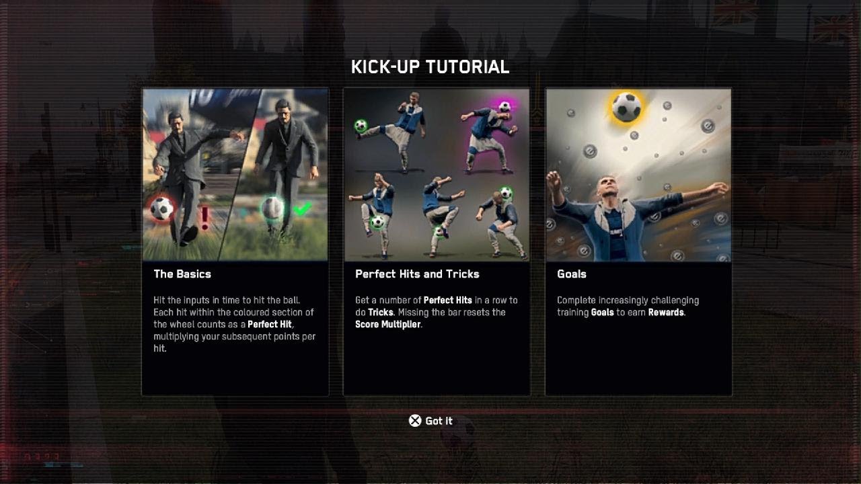Select Perfect Hits and Tricks heading
This screenshot has width=861, height=484.
pos(417,274)
